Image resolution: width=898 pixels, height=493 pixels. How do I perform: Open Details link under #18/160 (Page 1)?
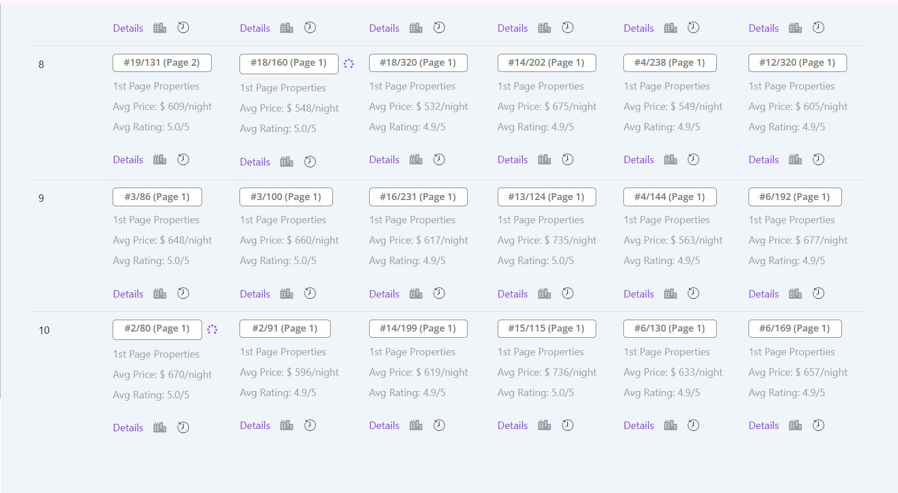[x=255, y=162]
